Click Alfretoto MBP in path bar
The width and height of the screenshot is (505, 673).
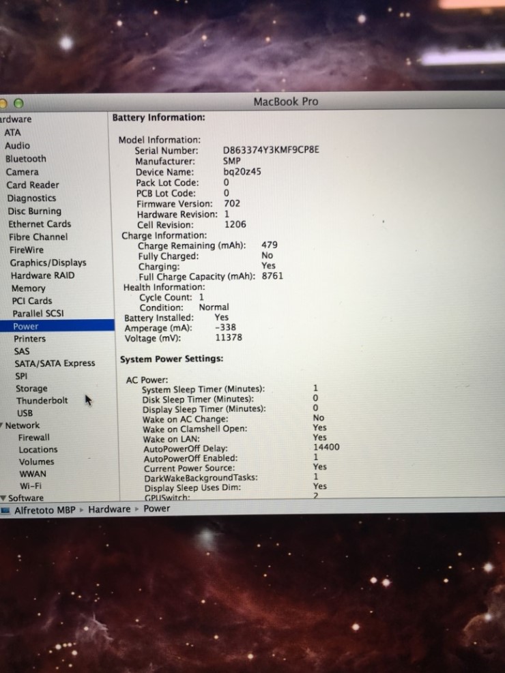[44, 510]
